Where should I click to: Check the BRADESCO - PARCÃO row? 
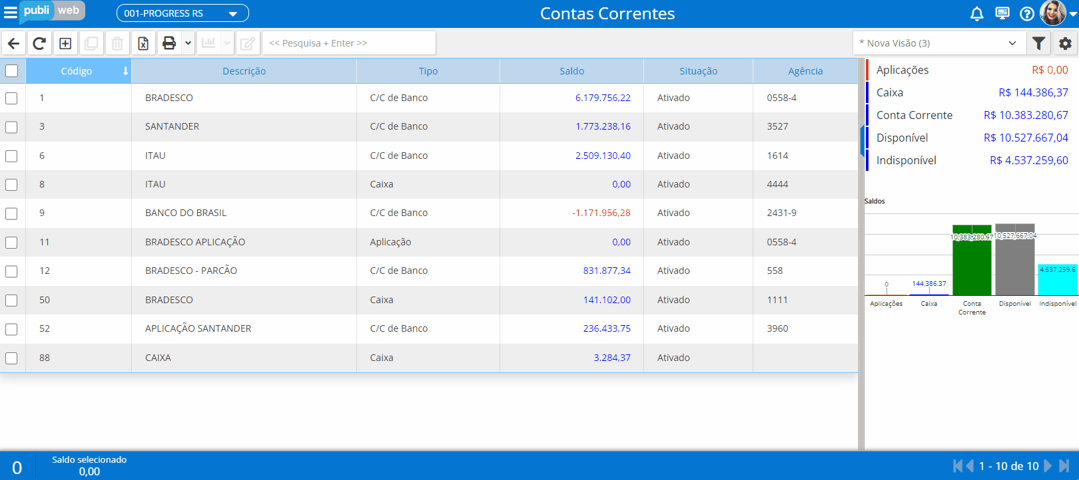11,271
